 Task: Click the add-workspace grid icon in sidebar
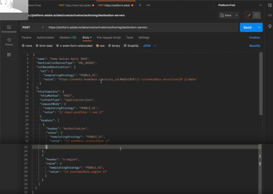(x=9, y=55)
